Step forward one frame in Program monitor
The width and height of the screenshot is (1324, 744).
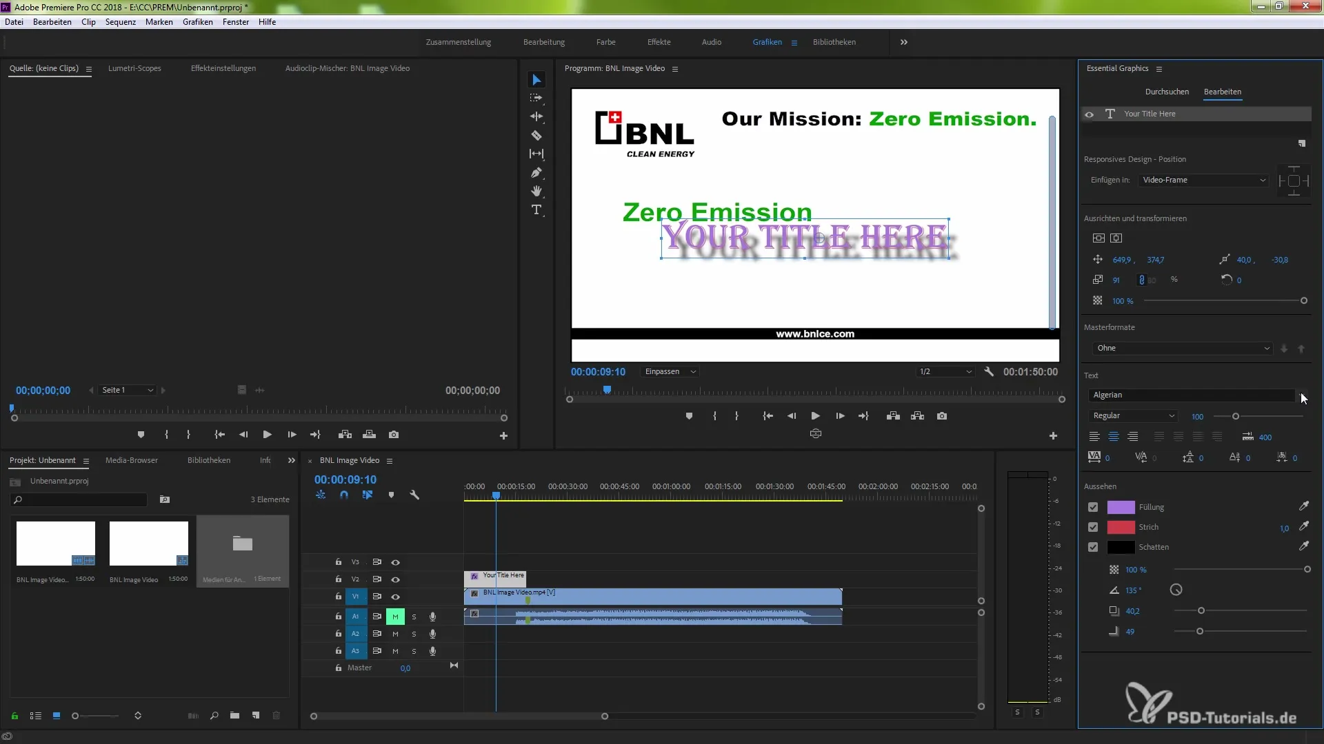click(840, 416)
